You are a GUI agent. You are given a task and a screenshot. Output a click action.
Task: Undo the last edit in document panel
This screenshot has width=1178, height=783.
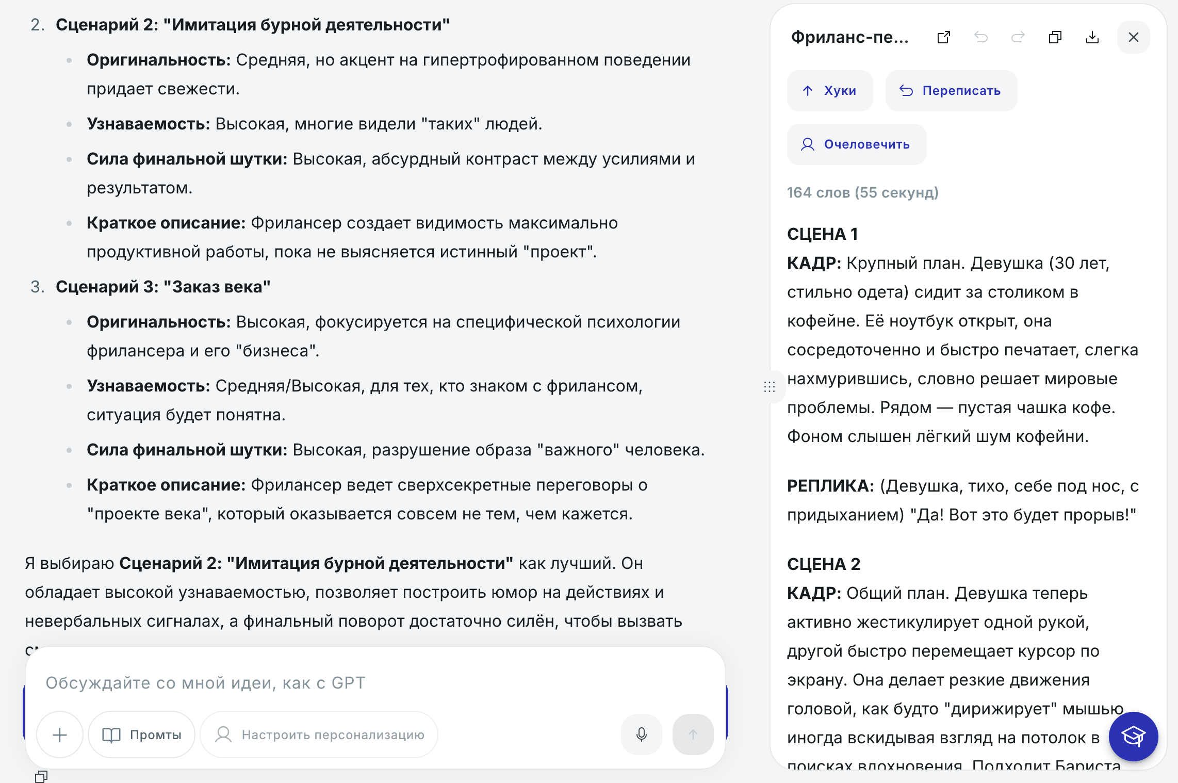click(x=980, y=37)
